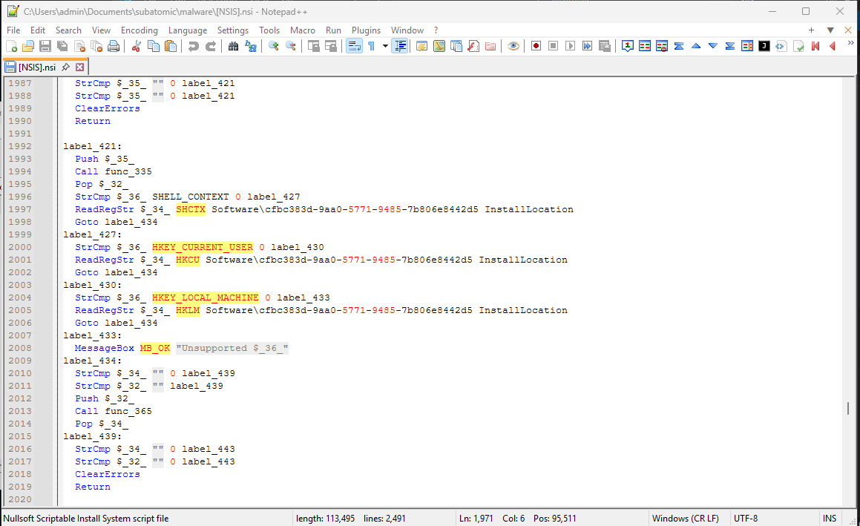Open the Search menu
The image size is (860, 526).
[x=68, y=30]
